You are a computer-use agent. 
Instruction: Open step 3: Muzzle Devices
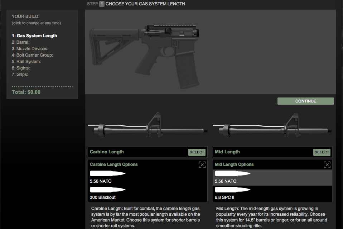[x=30, y=49]
